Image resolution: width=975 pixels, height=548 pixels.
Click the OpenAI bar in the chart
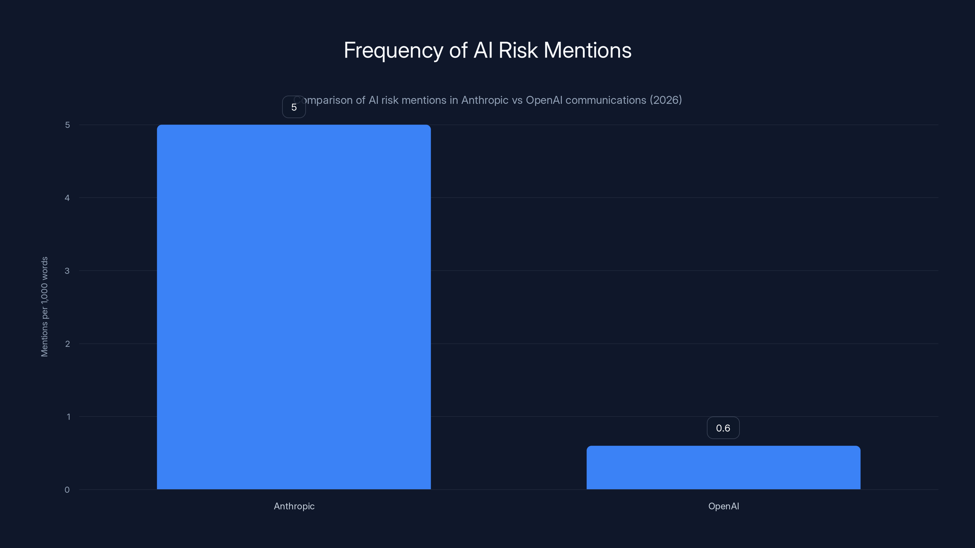tap(723, 467)
